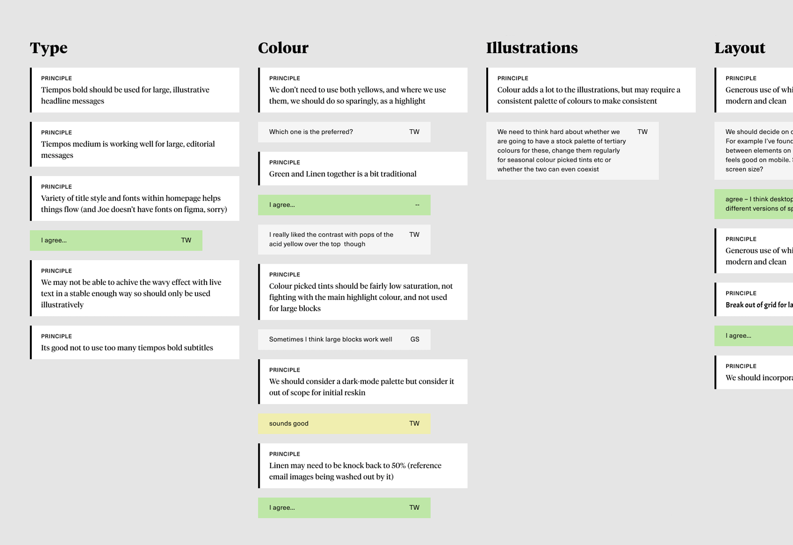Viewport: 793px width, 545px height.
Task: Click the stock palette of tertiary colours comment
Action: pyautogui.click(x=572, y=151)
